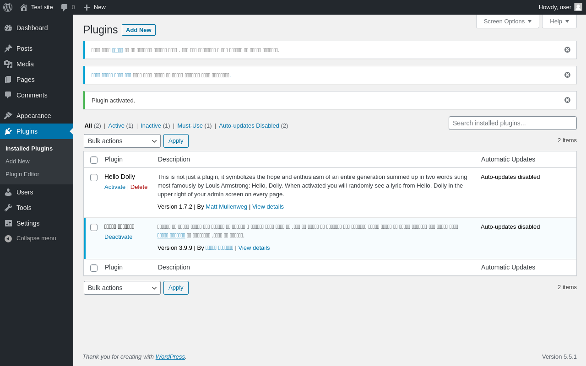Click the Search installed plugins field
Image resolution: width=586 pixels, height=366 pixels.
(x=513, y=123)
